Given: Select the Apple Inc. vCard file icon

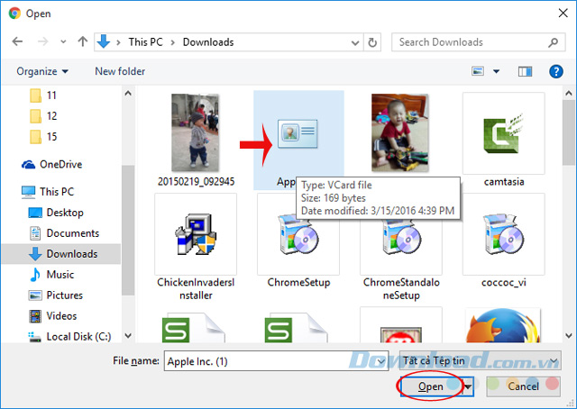Looking at the screenshot, I should 298,133.
